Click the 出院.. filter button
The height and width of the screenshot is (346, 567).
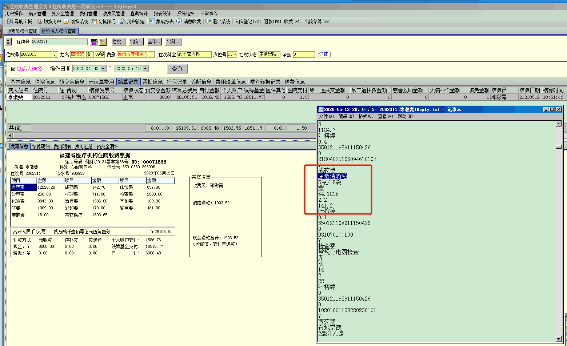click(136, 42)
